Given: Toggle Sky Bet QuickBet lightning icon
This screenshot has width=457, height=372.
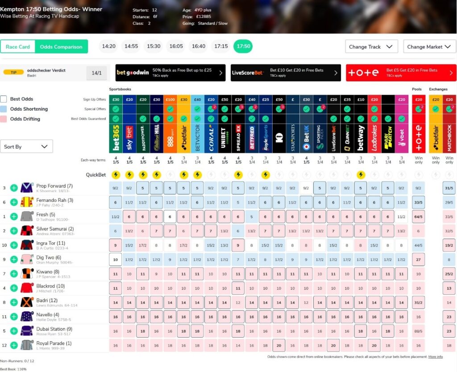Looking at the screenshot, I should tap(129, 175).
